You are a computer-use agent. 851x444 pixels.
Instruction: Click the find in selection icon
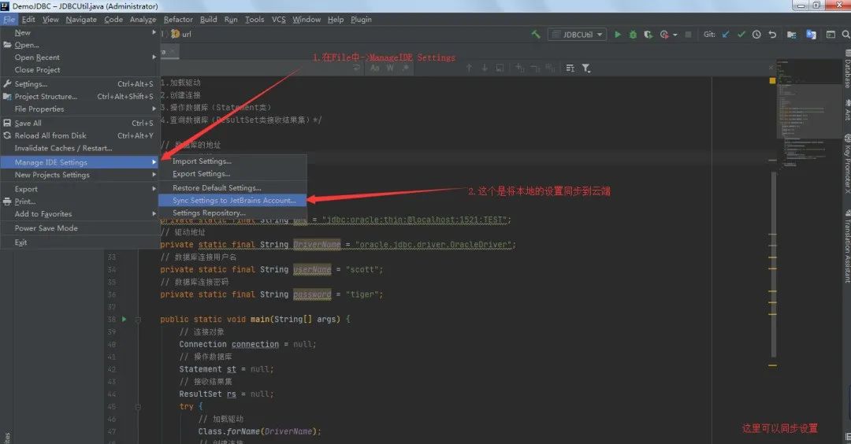tap(500, 68)
